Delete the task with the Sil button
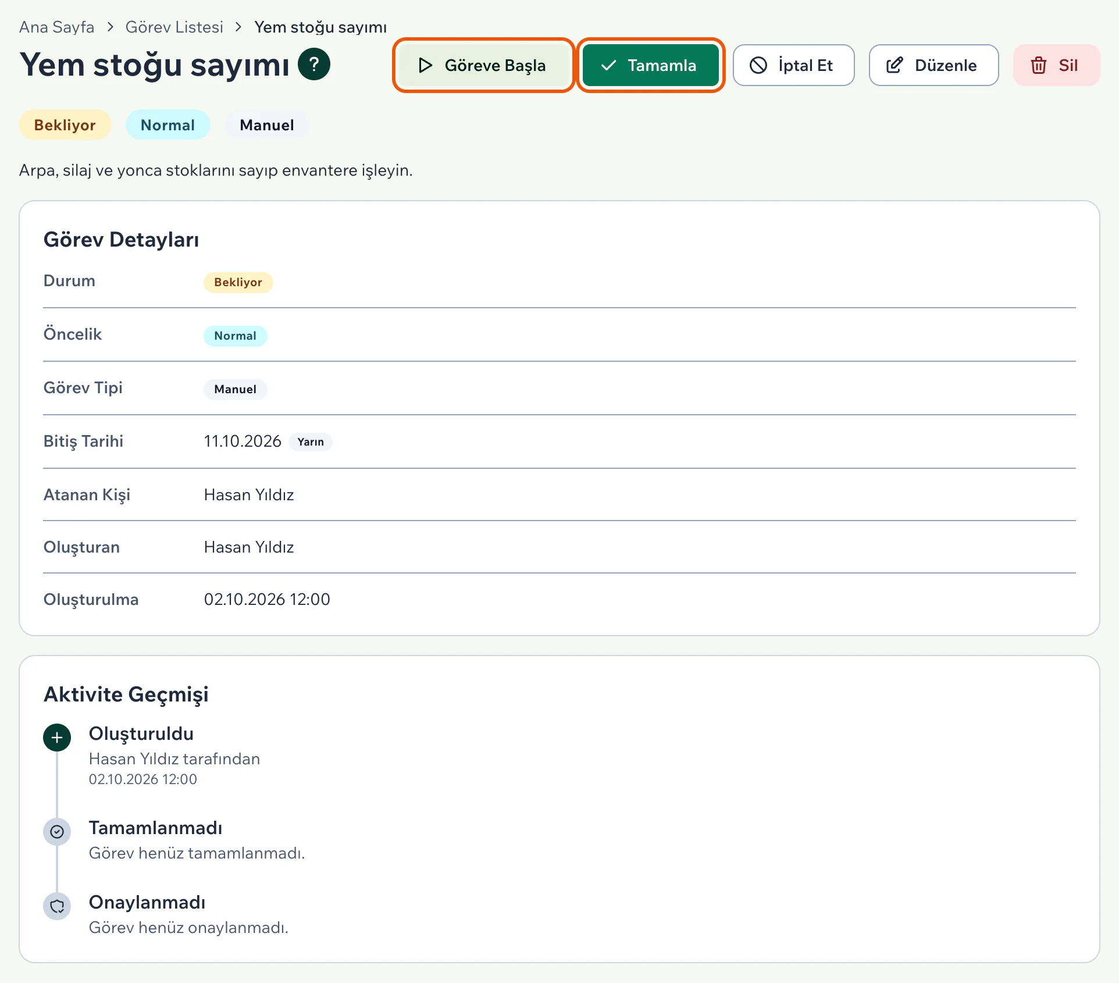The height and width of the screenshot is (983, 1119). 1056,65
